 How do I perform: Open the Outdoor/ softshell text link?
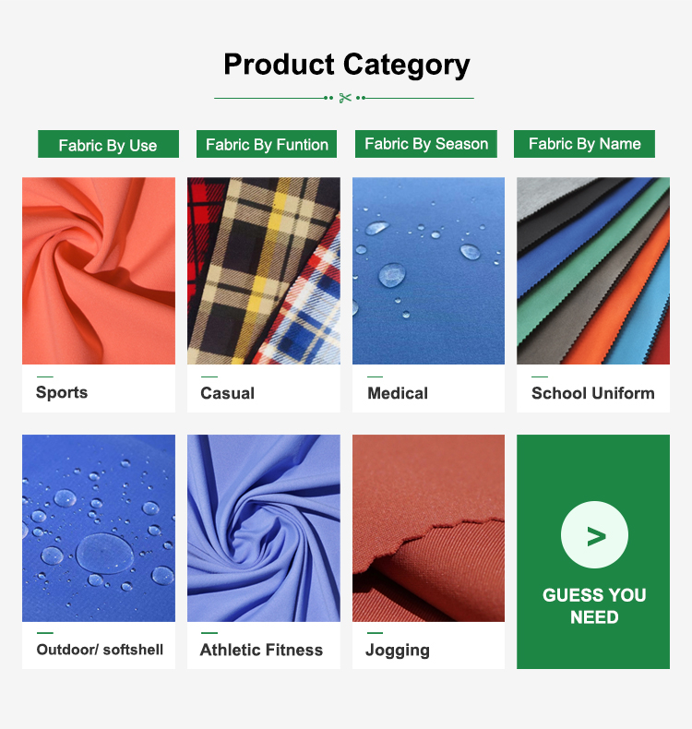pos(100,650)
